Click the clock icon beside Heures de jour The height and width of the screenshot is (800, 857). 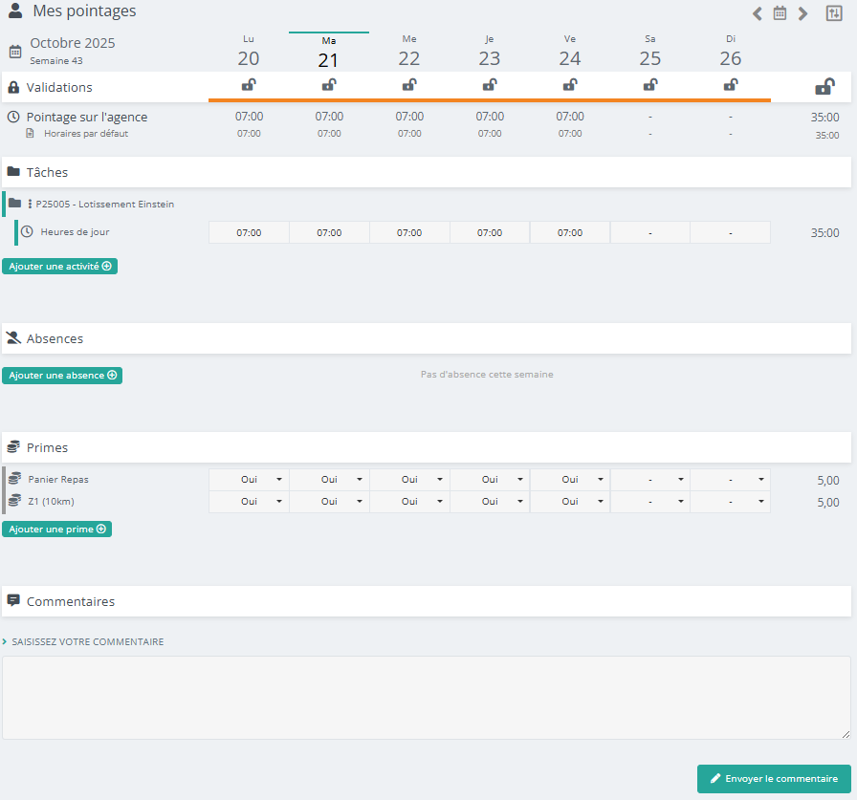pyautogui.click(x=27, y=231)
